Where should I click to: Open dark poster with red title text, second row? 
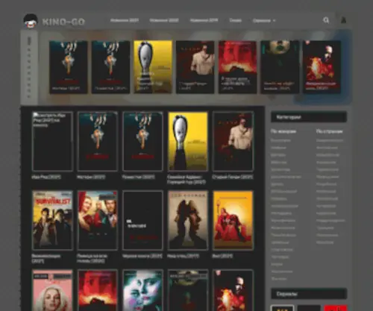(x=142, y=220)
